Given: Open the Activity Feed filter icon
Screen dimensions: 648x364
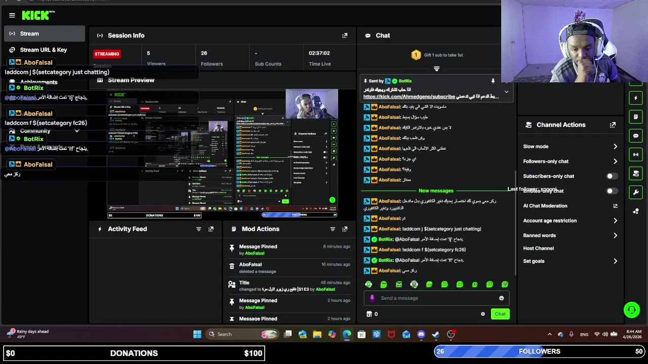Looking at the screenshot, I should click(x=198, y=229).
